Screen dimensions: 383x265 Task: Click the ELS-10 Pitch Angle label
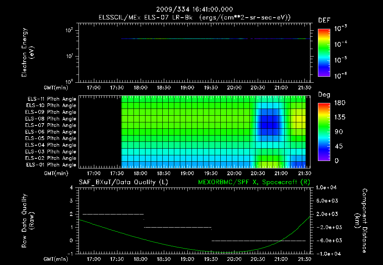click(x=51, y=106)
